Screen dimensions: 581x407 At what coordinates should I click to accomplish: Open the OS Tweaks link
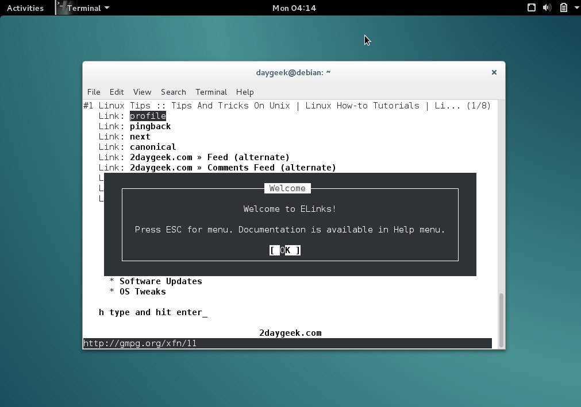pyautogui.click(x=143, y=292)
